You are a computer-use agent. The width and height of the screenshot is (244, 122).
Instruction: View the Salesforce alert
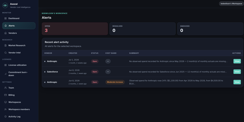(237, 72)
